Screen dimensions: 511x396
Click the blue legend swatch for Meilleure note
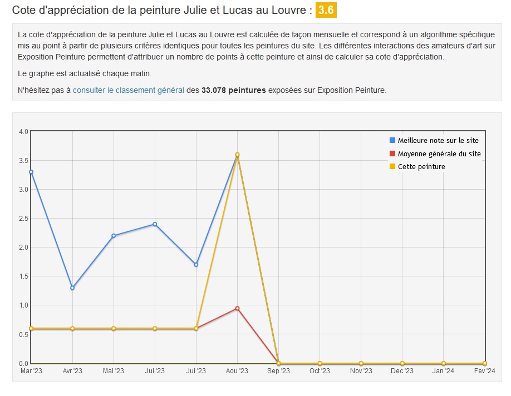pyautogui.click(x=392, y=141)
